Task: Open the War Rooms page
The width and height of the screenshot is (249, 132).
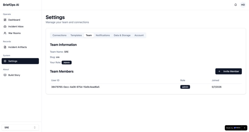Action: click(x=20, y=33)
